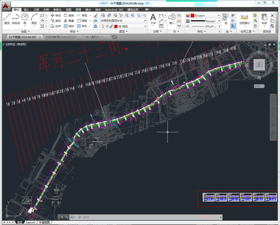Open the Text (文字) annotation tool
280x225 pixels.
[x=153, y=18]
